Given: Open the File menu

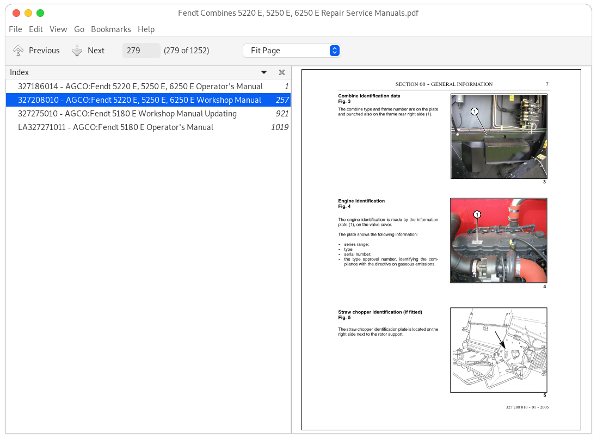Looking at the screenshot, I should click(15, 29).
